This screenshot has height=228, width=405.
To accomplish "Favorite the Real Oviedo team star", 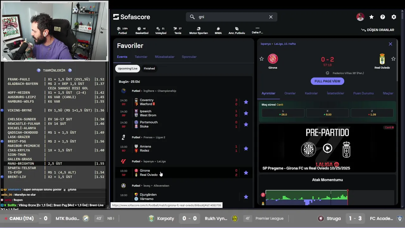I will click(x=393, y=59).
